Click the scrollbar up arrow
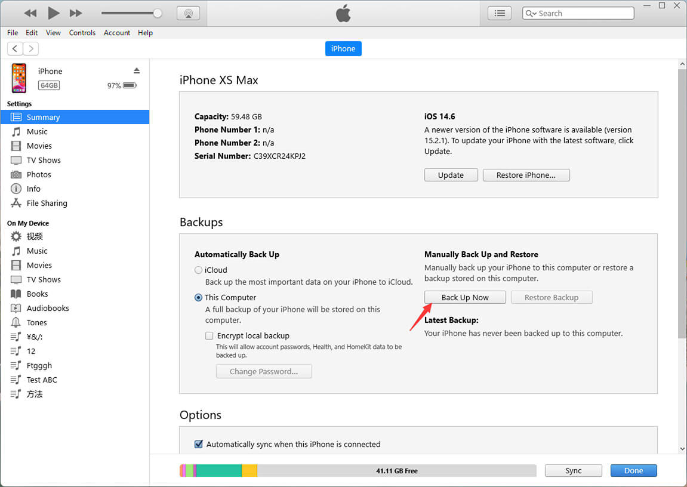This screenshot has width=687, height=487. coord(682,64)
